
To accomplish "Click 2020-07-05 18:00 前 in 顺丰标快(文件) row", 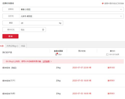I will [x=82, y=81].
